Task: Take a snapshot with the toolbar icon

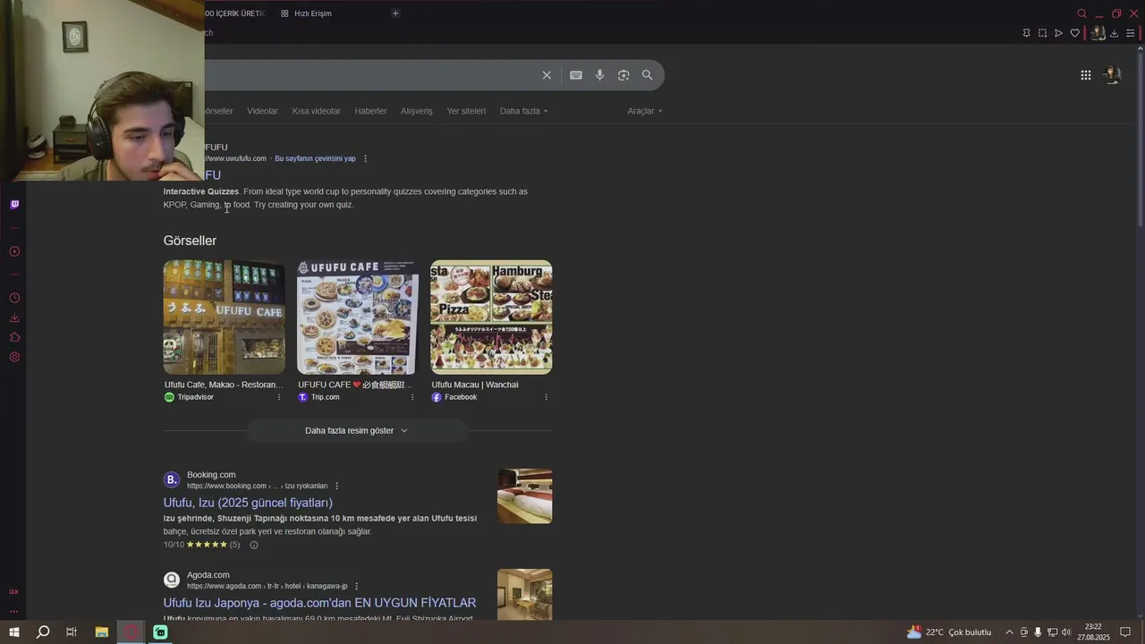Action: 1042,33
